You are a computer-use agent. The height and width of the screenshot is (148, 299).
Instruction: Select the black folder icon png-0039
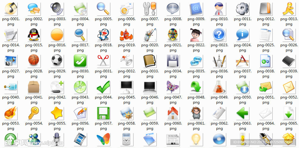tap(289, 61)
